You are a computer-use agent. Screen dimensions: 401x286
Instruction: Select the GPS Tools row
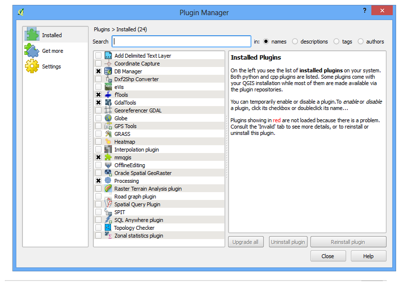coord(159,126)
